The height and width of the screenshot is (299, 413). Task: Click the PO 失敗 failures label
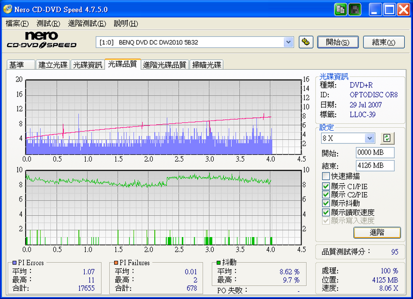tap(232, 290)
